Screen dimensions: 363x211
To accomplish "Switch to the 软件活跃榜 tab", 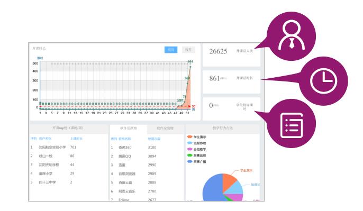I will [129, 128].
